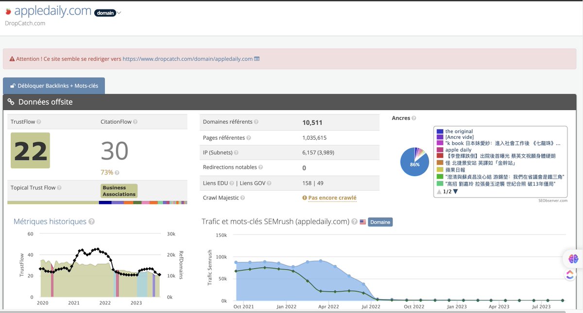Click the warning triangle icon in the alert
The width and height of the screenshot is (583, 313).
(x=12, y=59)
